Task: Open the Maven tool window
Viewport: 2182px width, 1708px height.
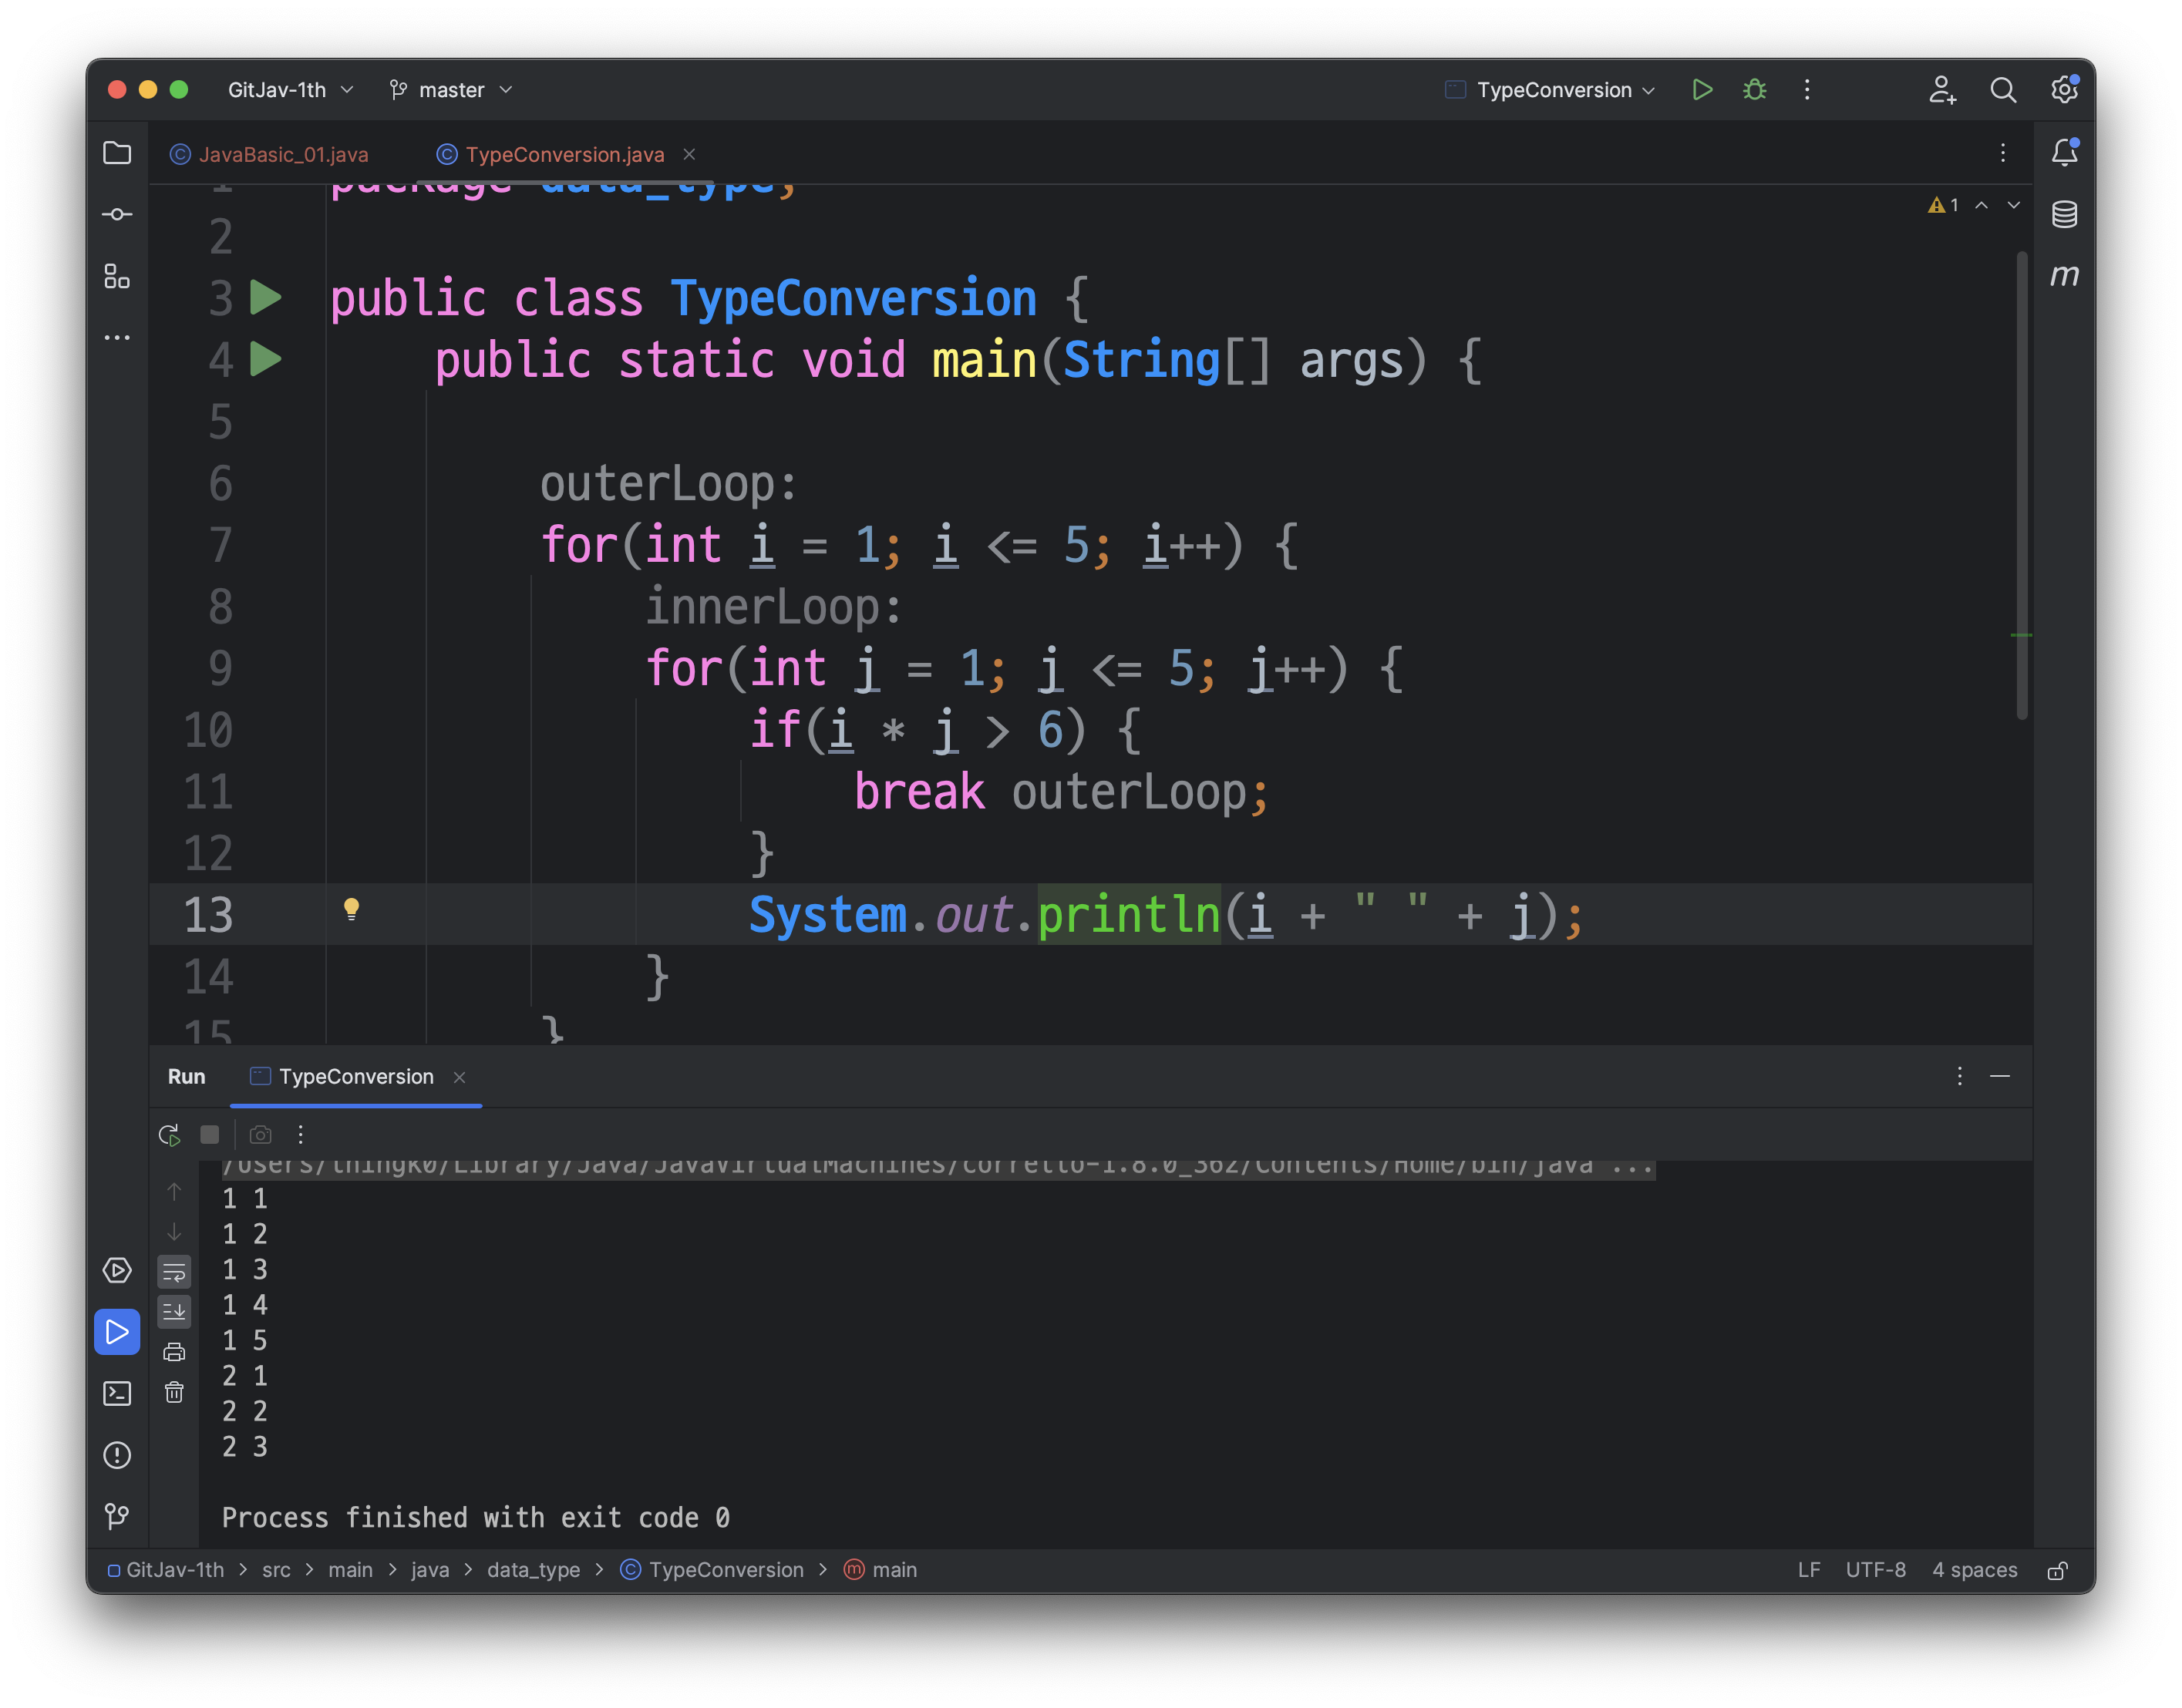Action: [x=2064, y=275]
